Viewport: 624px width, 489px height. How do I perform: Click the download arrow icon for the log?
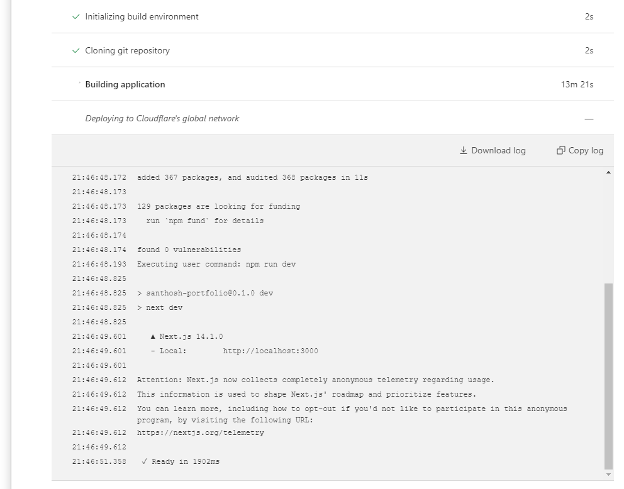pos(464,151)
